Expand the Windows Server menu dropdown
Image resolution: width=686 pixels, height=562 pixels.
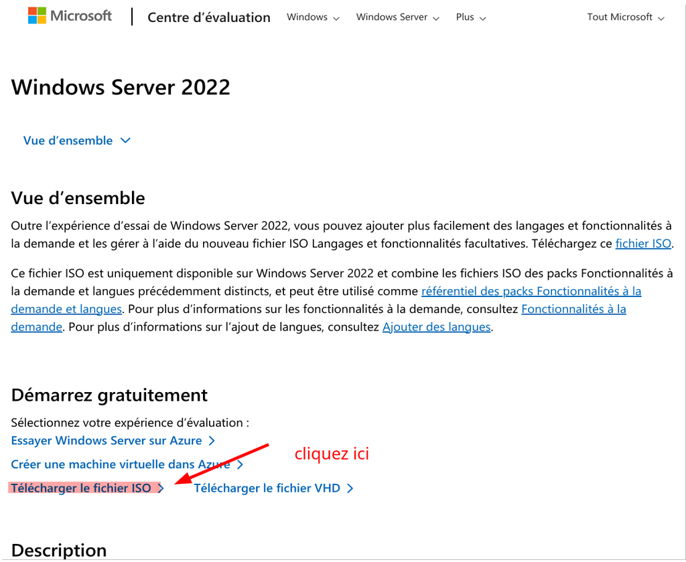pos(397,17)
